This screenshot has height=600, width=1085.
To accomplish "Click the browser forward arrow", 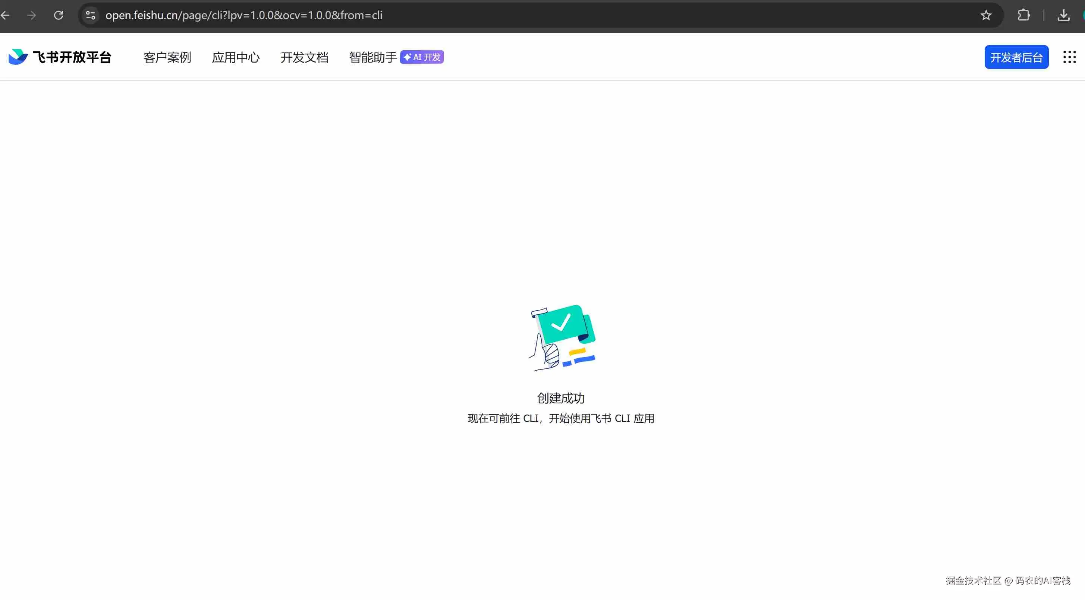I will point(31,15).
